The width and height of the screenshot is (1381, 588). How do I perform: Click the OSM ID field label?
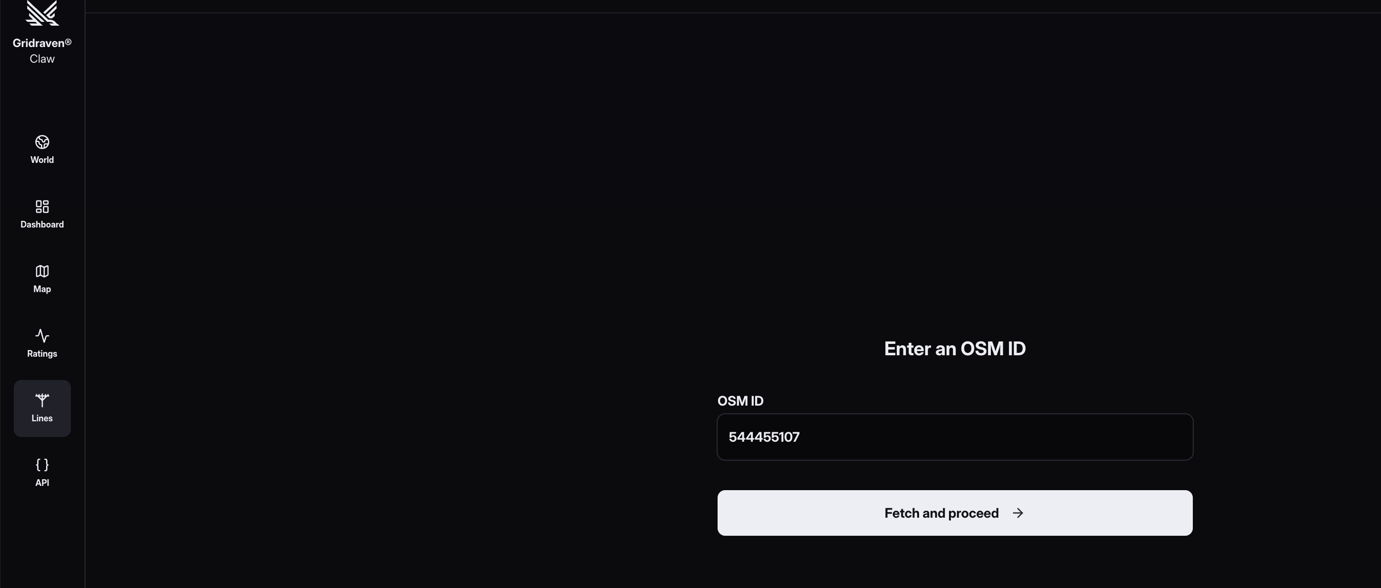pyautogui.click(x=740, y=401)
